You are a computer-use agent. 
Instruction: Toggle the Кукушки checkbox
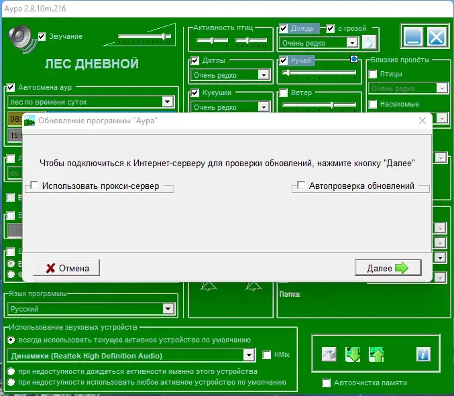click(195, 92)
